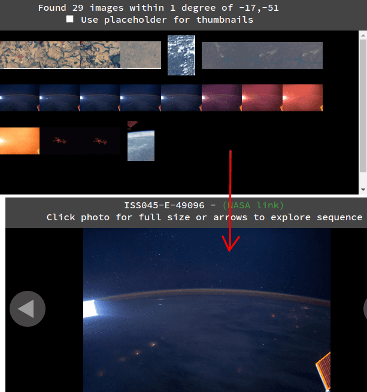This screenshot has height=392, width=367.
Task: Select the leftmost dark blue night horizon thumbnail
Action: [20, 98]
